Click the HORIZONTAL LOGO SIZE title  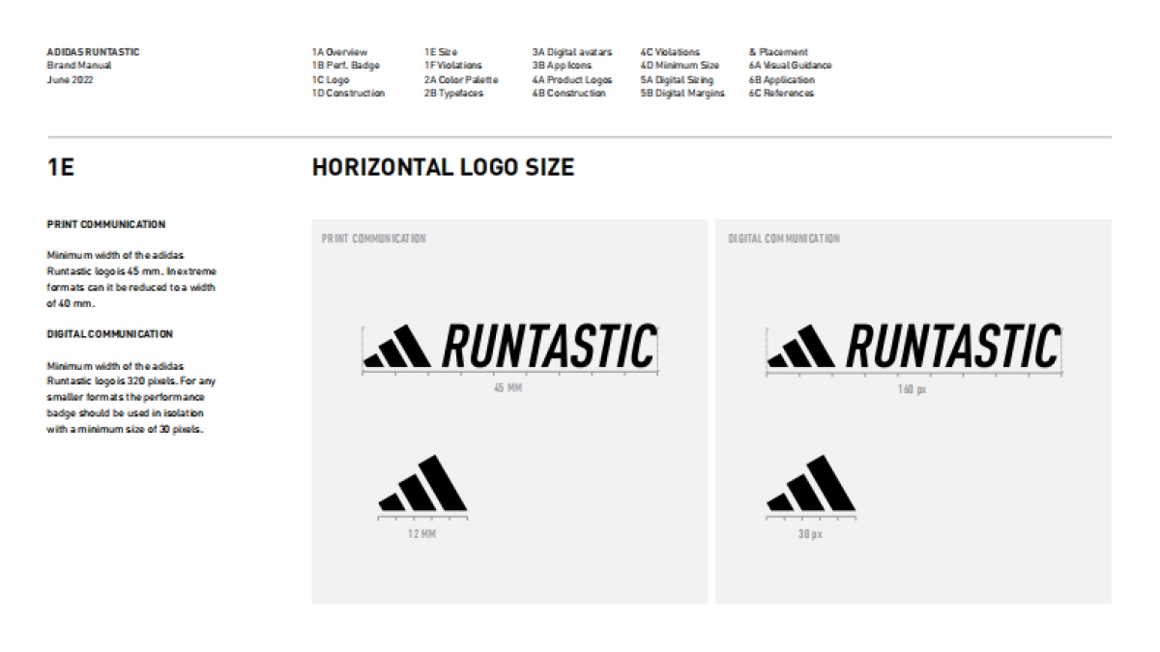441,167
